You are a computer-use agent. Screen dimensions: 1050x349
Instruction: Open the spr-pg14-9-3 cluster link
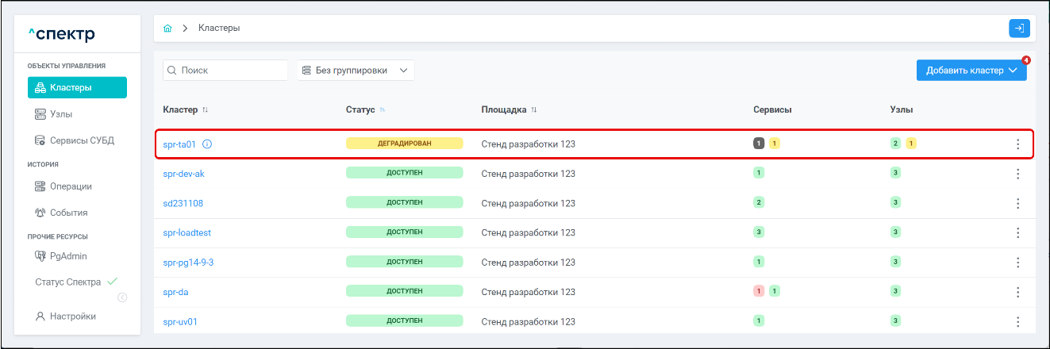pos(188,263)
